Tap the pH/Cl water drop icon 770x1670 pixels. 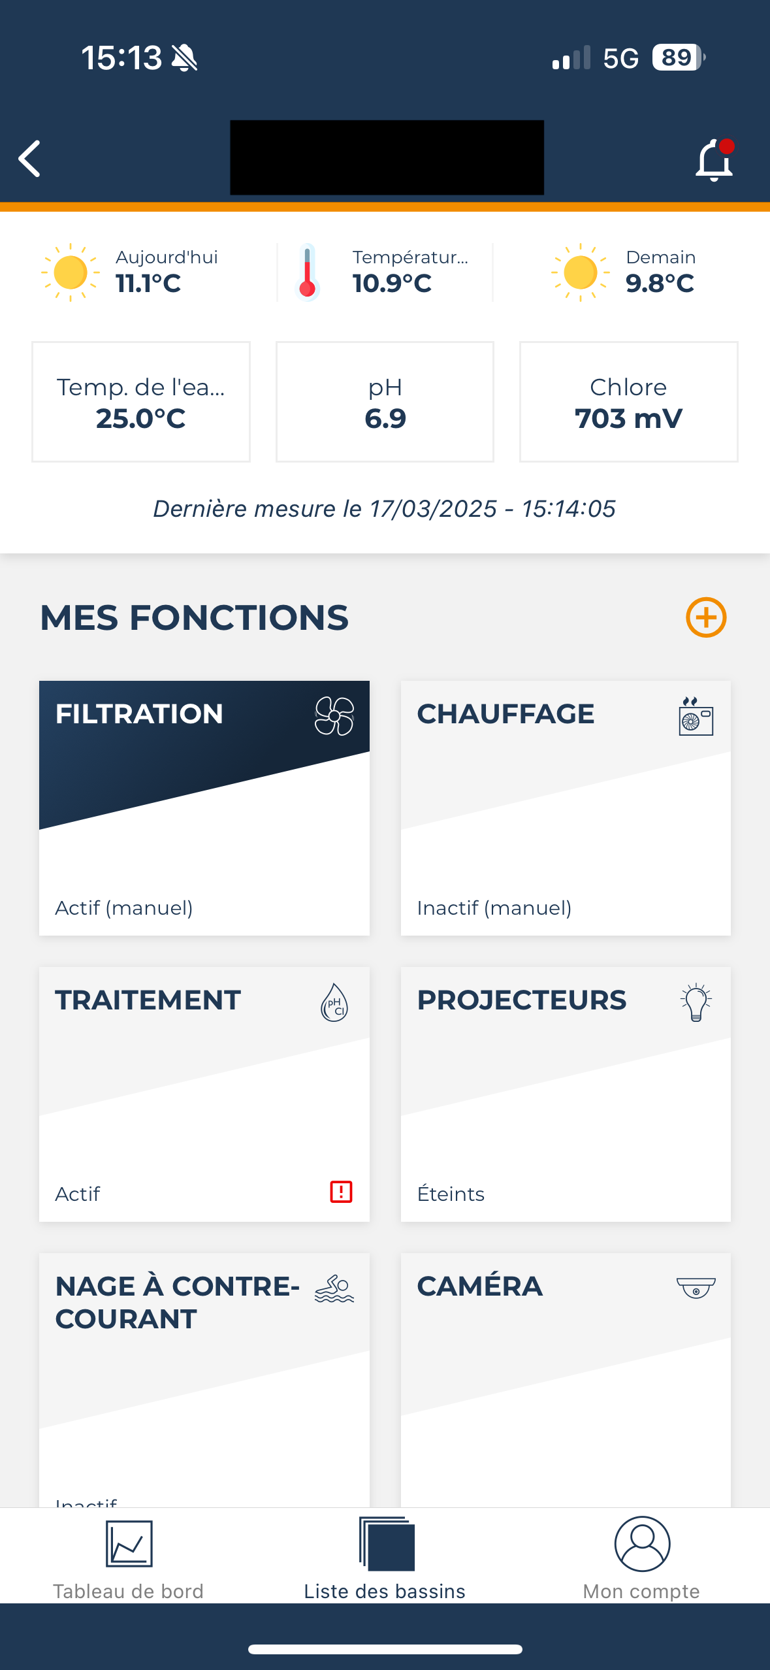point(334,1003)
